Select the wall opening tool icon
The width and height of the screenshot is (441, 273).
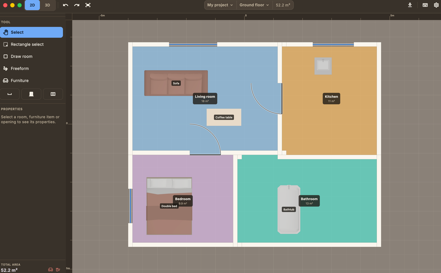click(10, 94)
